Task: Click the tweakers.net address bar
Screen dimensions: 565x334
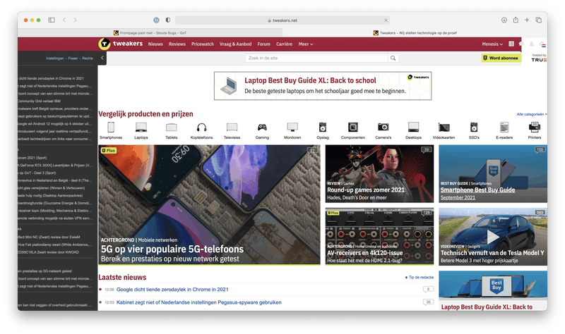Action: point(282,20)
